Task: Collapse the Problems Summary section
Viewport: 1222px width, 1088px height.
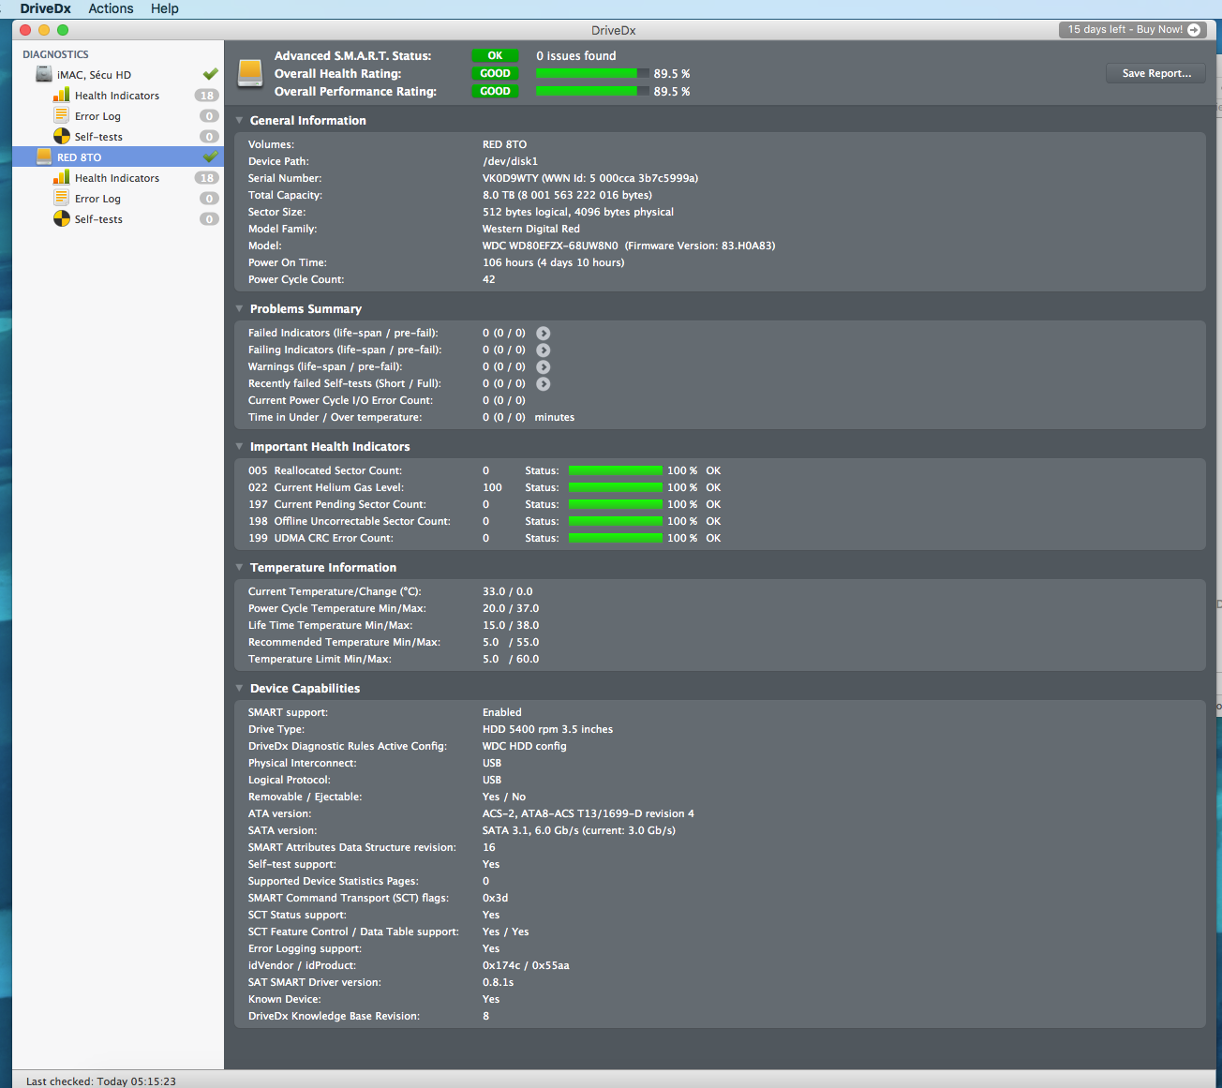Action: 240,308
